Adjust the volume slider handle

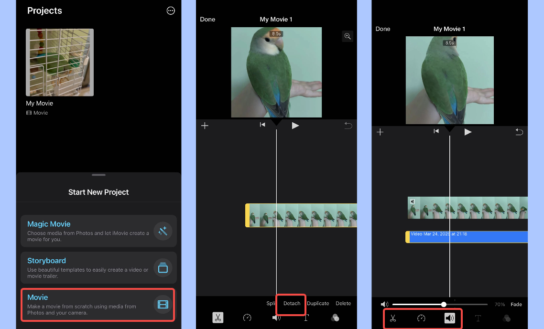(444, 304)
